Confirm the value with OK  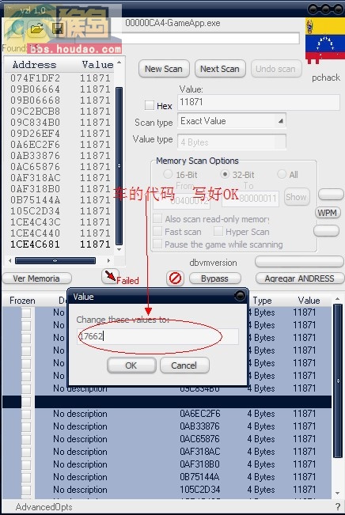131,365
